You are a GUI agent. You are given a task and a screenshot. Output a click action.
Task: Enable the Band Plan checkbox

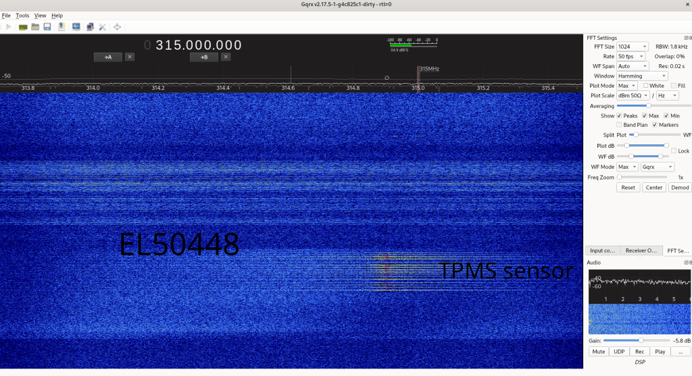(x=619, y=125)
